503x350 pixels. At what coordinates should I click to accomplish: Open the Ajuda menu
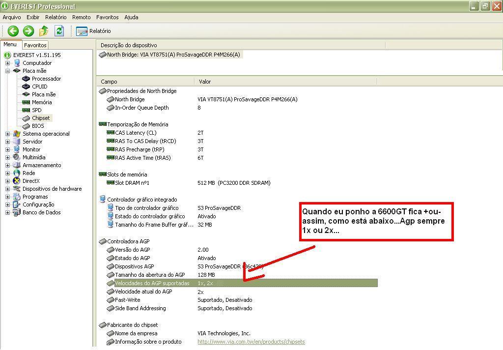coord(131,17)
